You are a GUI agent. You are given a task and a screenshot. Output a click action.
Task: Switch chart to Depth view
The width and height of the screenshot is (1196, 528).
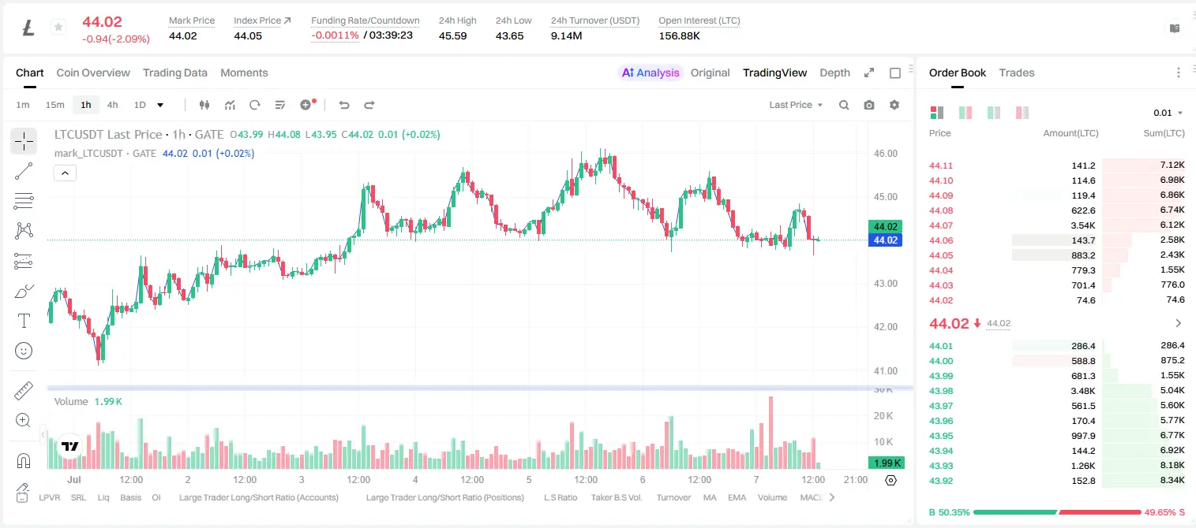click(834, 73)
